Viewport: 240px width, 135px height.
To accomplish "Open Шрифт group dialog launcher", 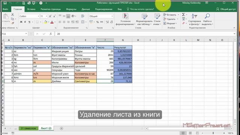I will tap(55, 28).
